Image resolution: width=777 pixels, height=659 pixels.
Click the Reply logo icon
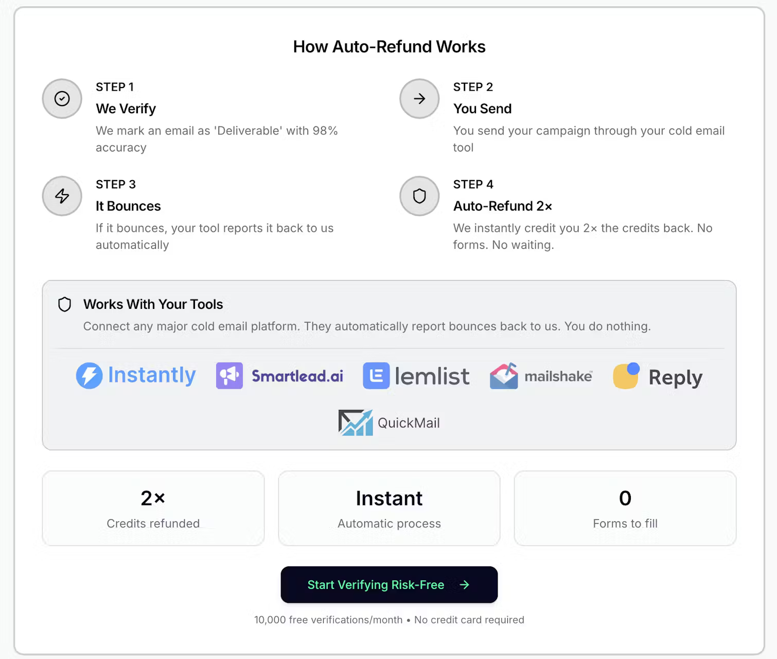coord(625,376)
